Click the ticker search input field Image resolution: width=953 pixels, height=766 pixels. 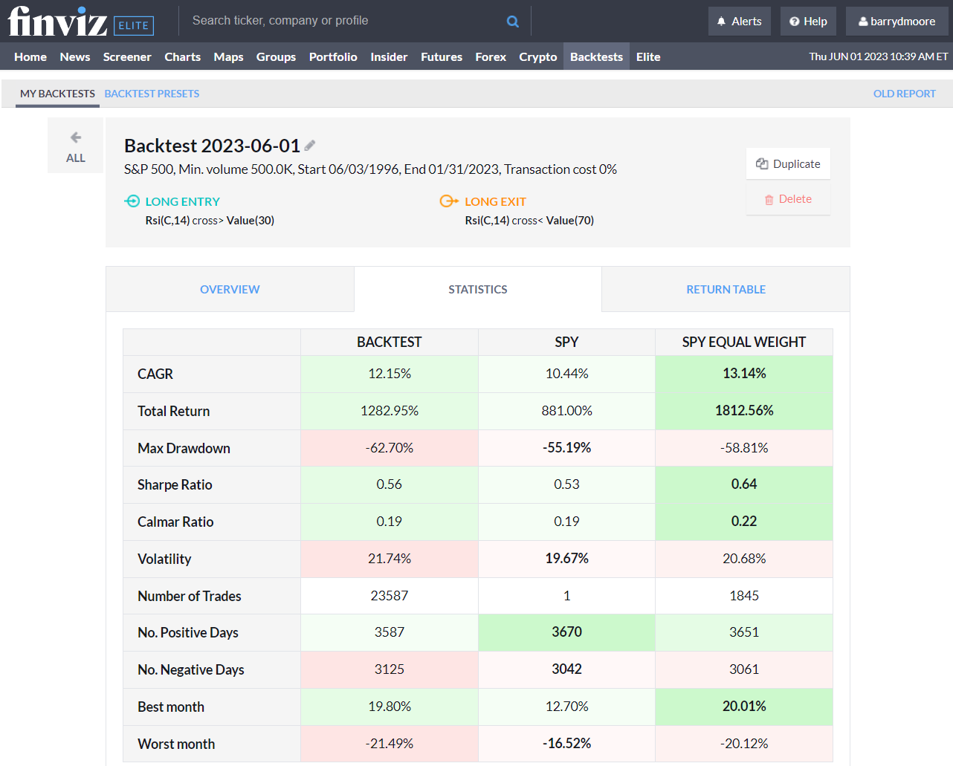tap(335, 20)
